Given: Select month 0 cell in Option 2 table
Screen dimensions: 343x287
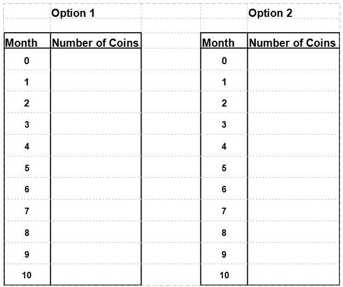Looking at the screenshot, I should click(224, 61).
